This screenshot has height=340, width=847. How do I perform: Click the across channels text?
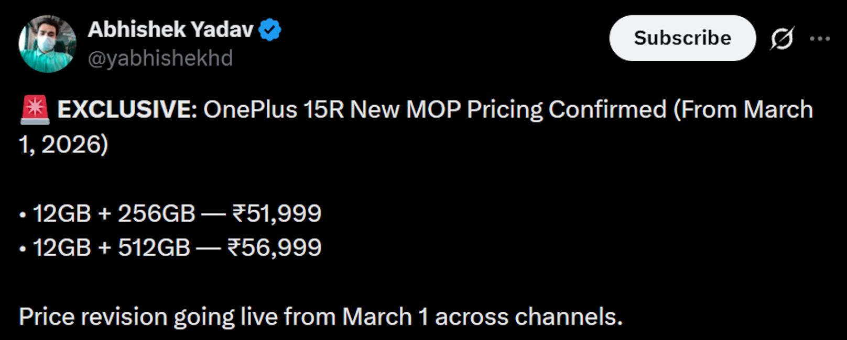coord(528,317)
